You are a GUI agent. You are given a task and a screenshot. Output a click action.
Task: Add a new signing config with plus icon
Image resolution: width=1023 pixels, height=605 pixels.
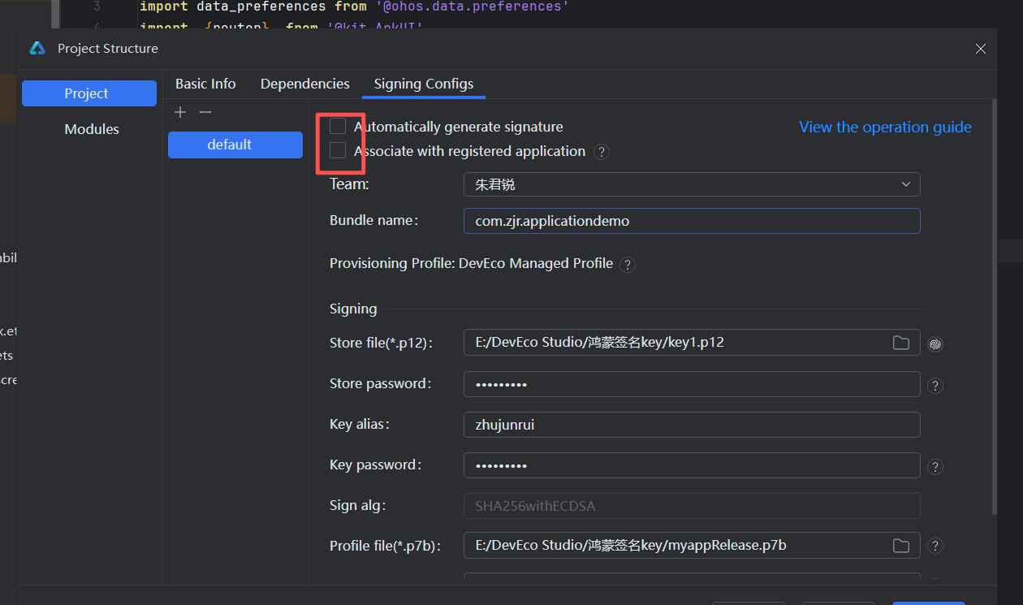click(180, 112)
